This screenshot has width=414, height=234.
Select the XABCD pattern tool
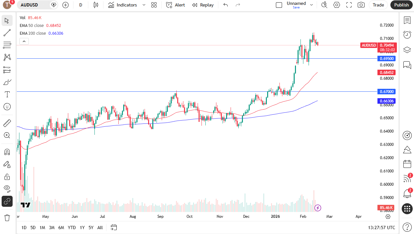tap(7, 57)
